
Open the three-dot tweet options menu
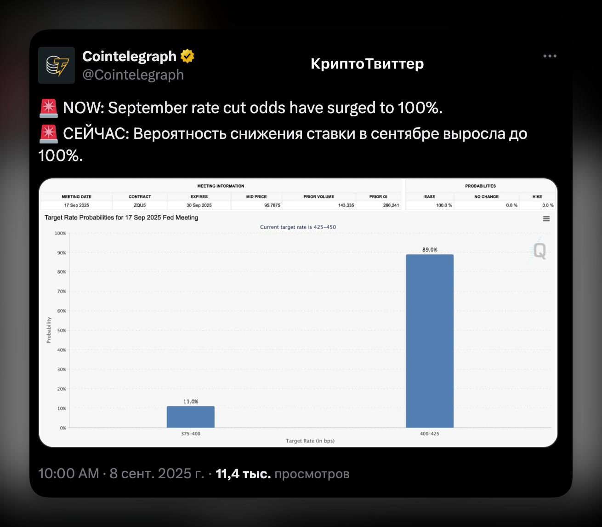550,56
